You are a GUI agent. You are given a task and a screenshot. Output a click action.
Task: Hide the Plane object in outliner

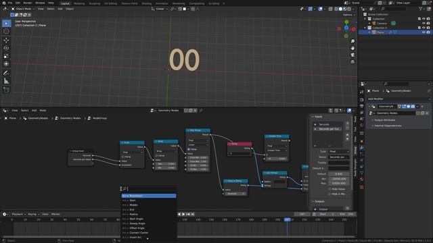click(x=424, y=32)
